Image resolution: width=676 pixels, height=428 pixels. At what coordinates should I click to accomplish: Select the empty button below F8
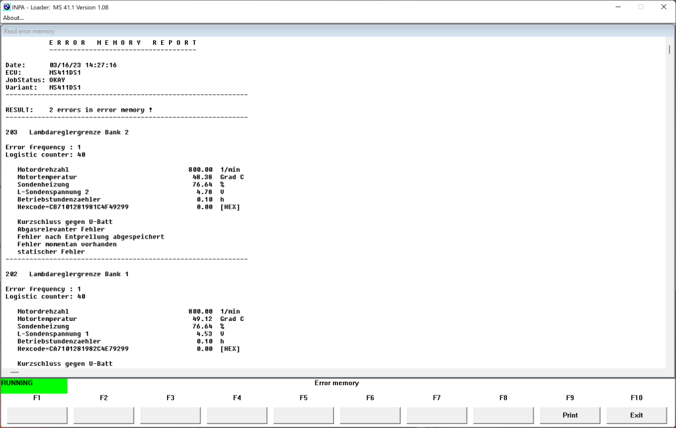(x=503, y=415)
